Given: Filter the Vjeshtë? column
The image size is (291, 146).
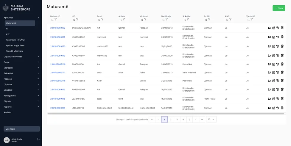Looking at the screenshot, I should (x=252, y=19).
